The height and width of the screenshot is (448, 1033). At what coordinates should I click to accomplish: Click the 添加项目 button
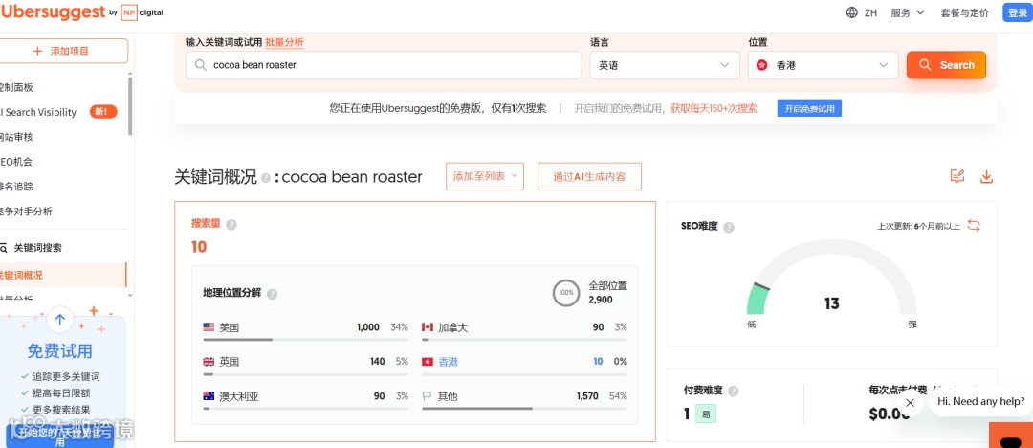pos(62,51)
